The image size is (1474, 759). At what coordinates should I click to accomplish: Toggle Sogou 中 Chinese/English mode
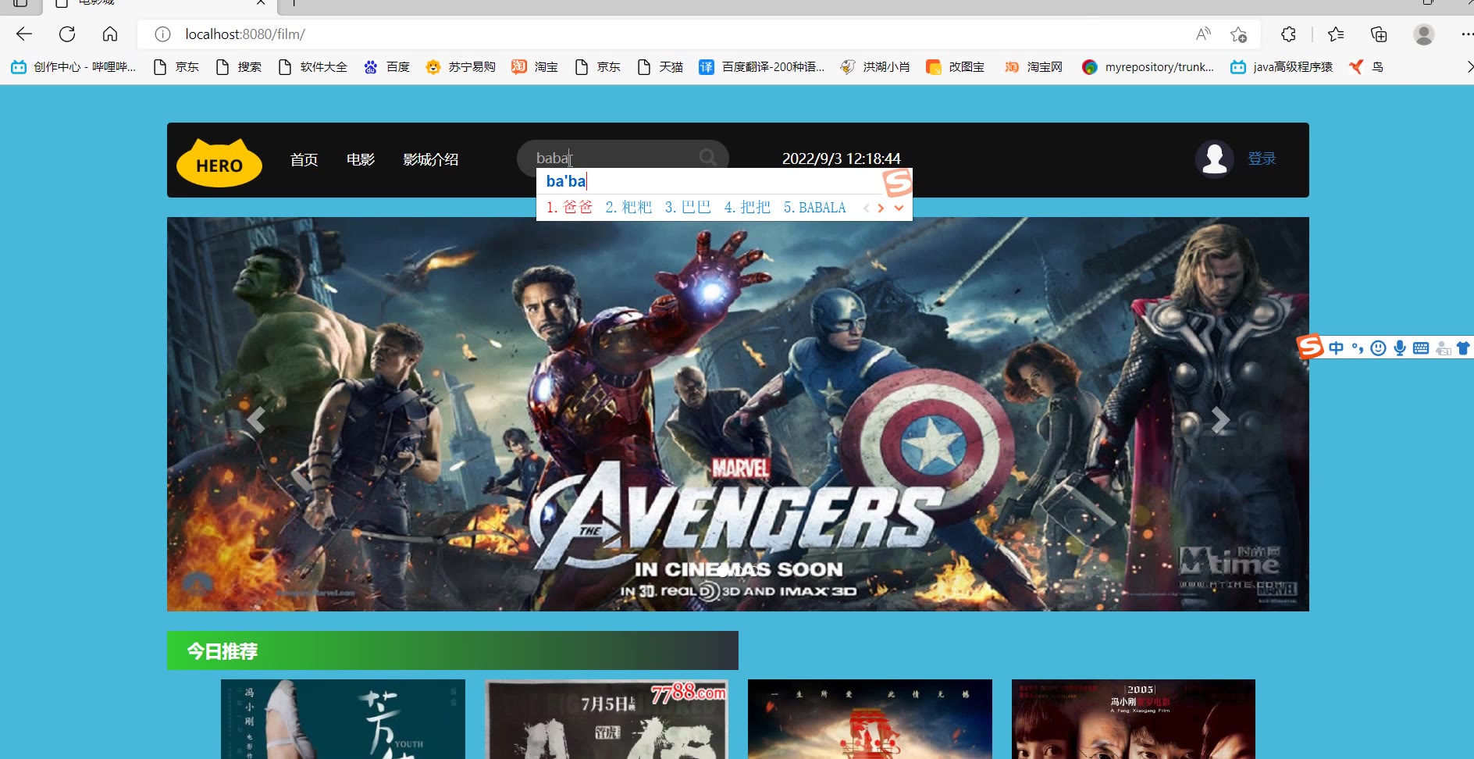point(1337,347)
